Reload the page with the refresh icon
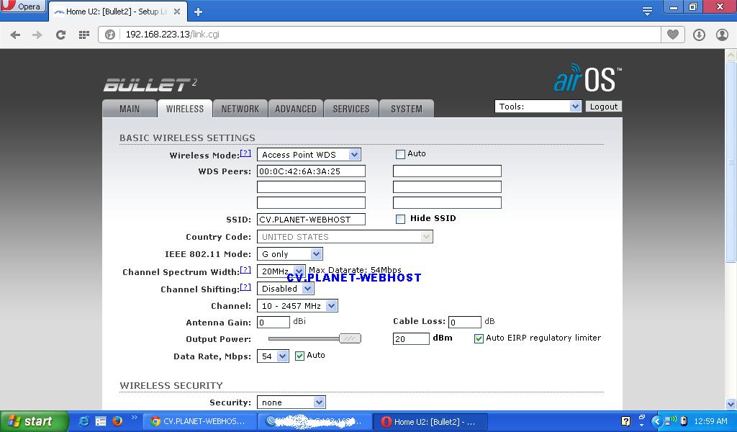 tap(60, 35)
